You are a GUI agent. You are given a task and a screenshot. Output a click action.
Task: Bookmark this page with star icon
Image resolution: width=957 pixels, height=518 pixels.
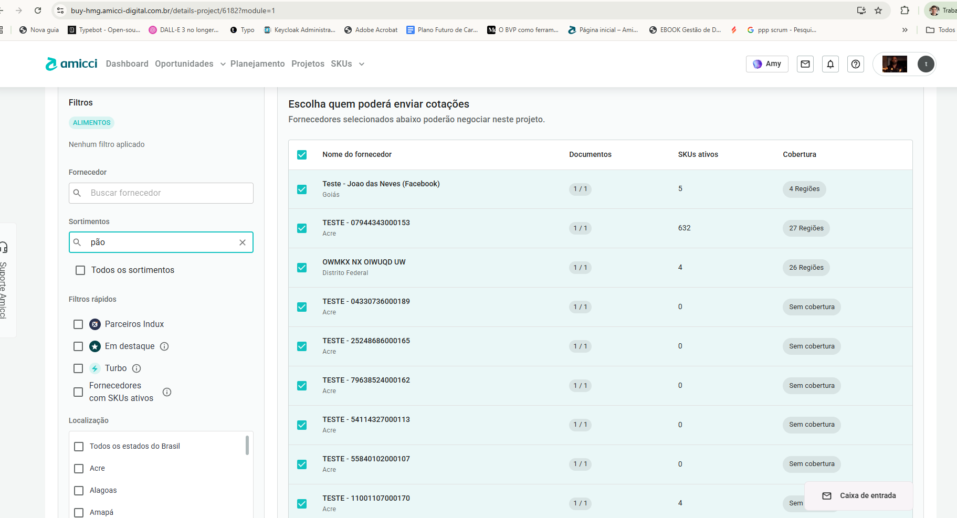[878, 10]
